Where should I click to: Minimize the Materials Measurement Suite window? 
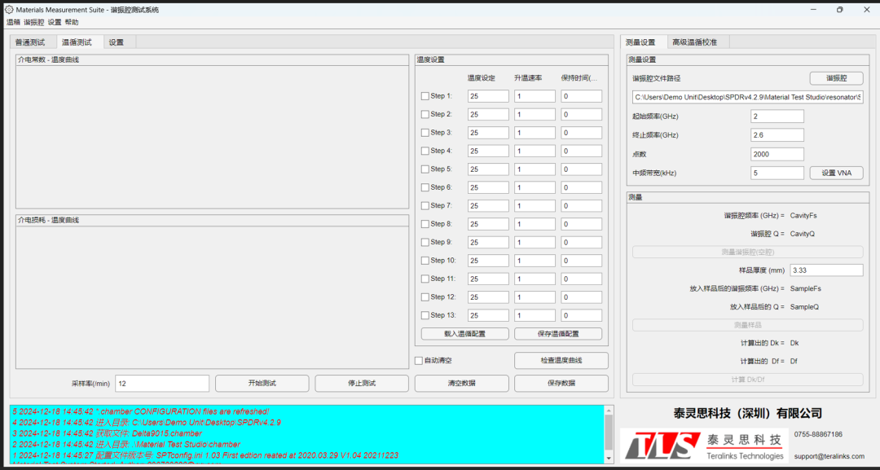tap(813, 10)
